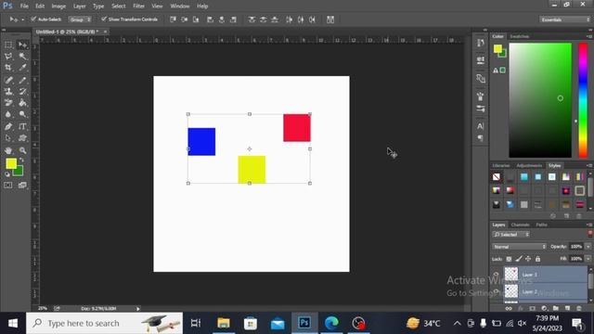The height and width of the screenshot is (334, 594).
Task: Select the Path Selection tool
Action: click(8, 138)
